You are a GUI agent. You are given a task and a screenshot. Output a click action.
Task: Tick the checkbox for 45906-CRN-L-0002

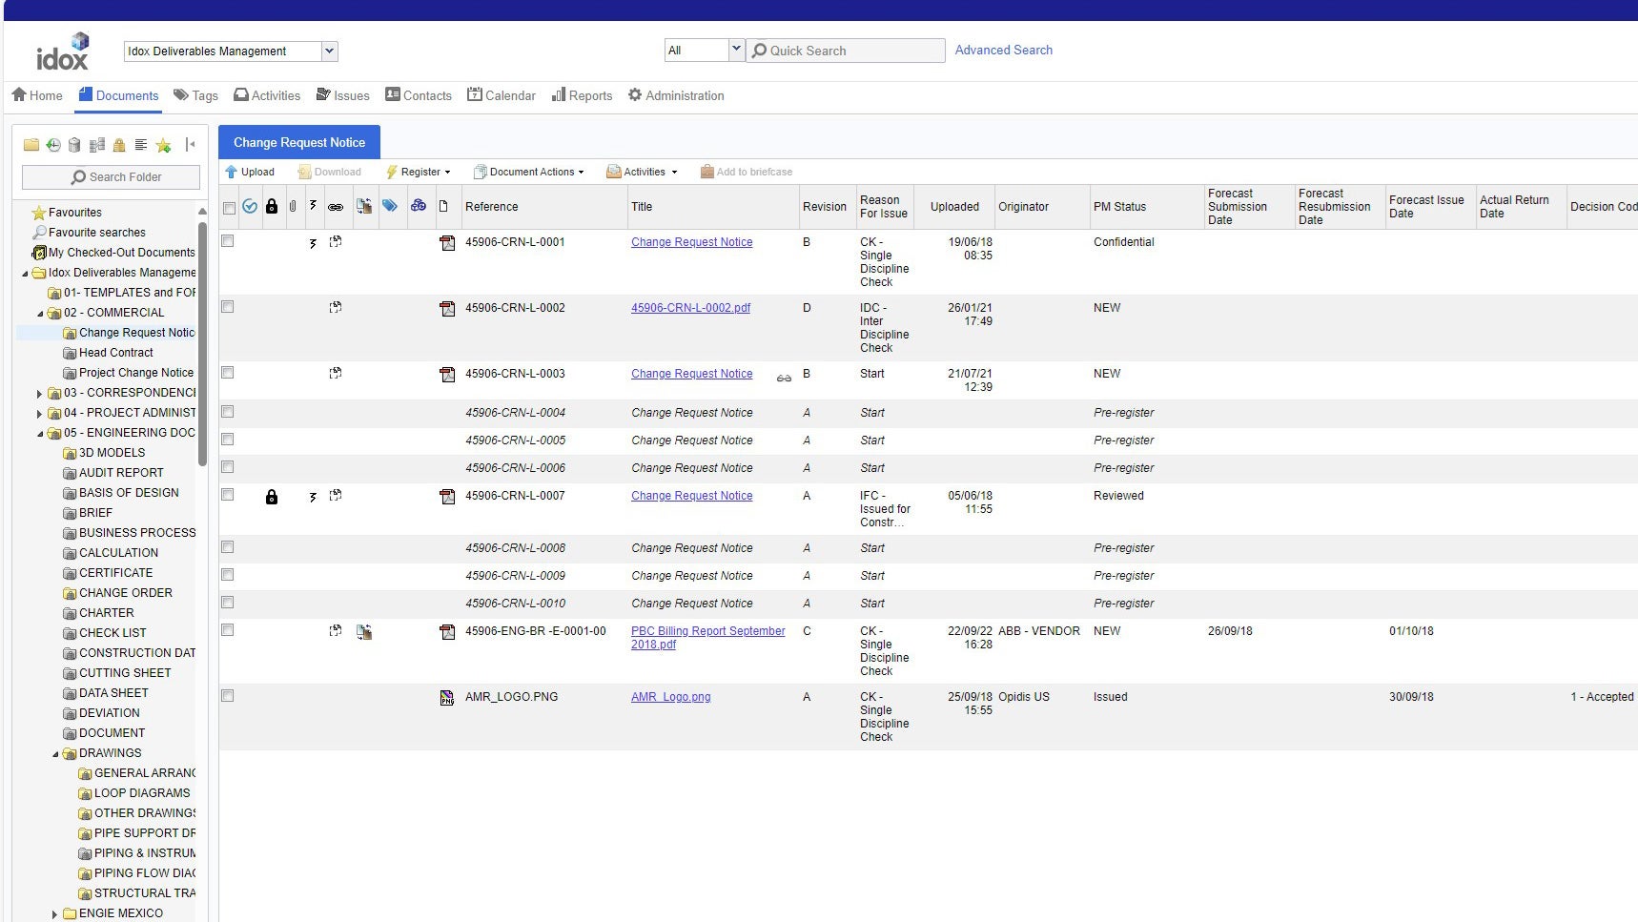pos(228,307)
